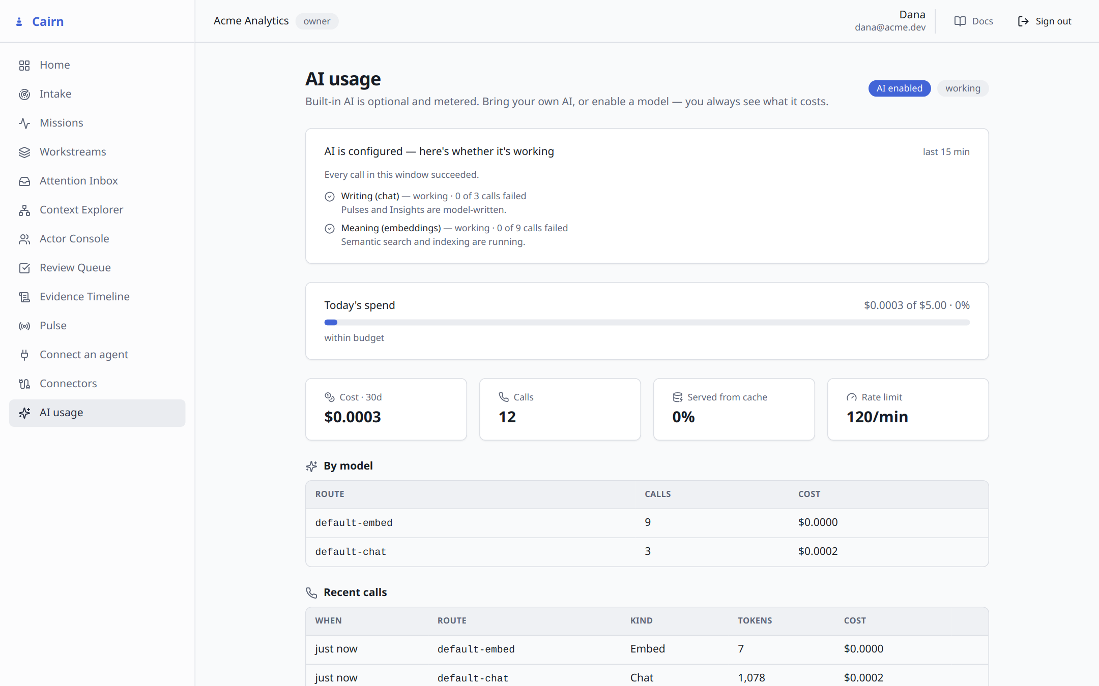Click the Actor Console people icon
1099x686 pixels.
[x=24, y=239]
